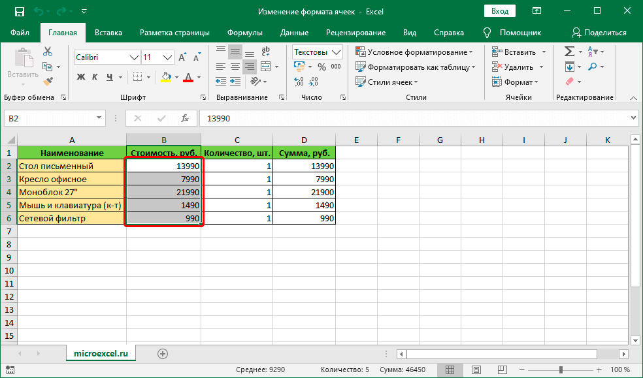Merge and center the selected cells
643x378 pixels.
[265, 66]
